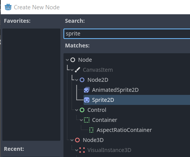The width and height of the screenshot is (190, 157).
Task: Select the Container node type
Action: coord(104,120)
